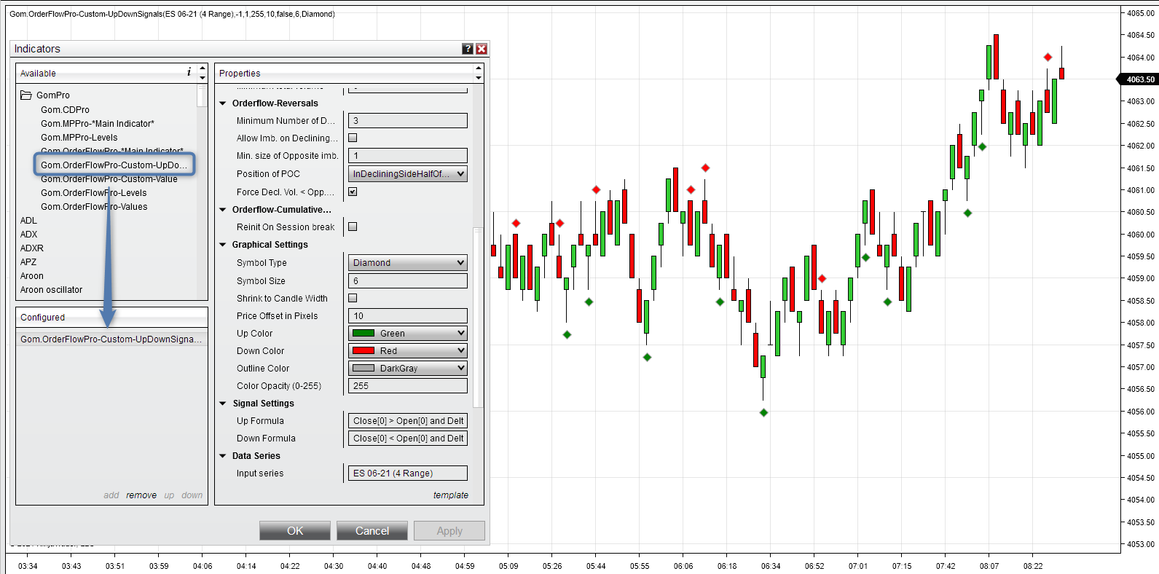
Task: Select ADXR in Available list
Action: [x=32, y=248]
